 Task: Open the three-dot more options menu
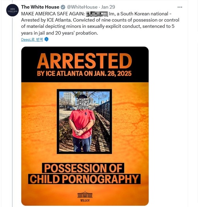[x=180, y=7]
